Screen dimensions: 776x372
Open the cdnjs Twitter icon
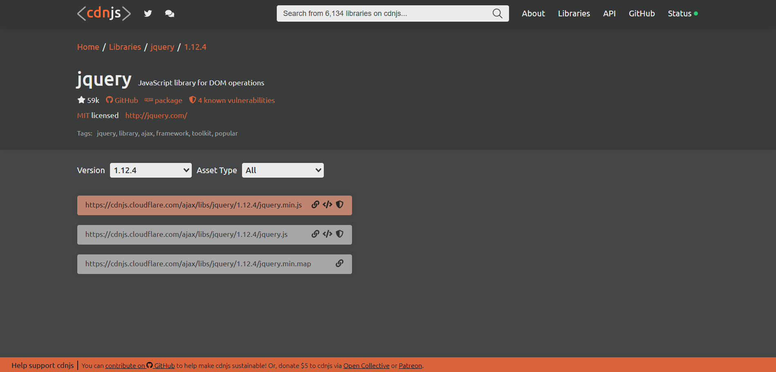click(148, 13)
